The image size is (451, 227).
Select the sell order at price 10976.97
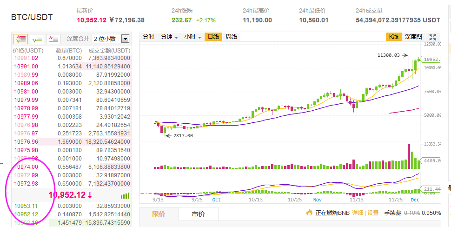pyautogui.click(x=71, y=133)
